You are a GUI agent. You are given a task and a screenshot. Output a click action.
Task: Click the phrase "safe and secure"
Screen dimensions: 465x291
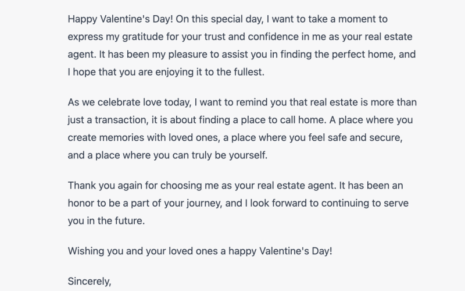(368, 139)
